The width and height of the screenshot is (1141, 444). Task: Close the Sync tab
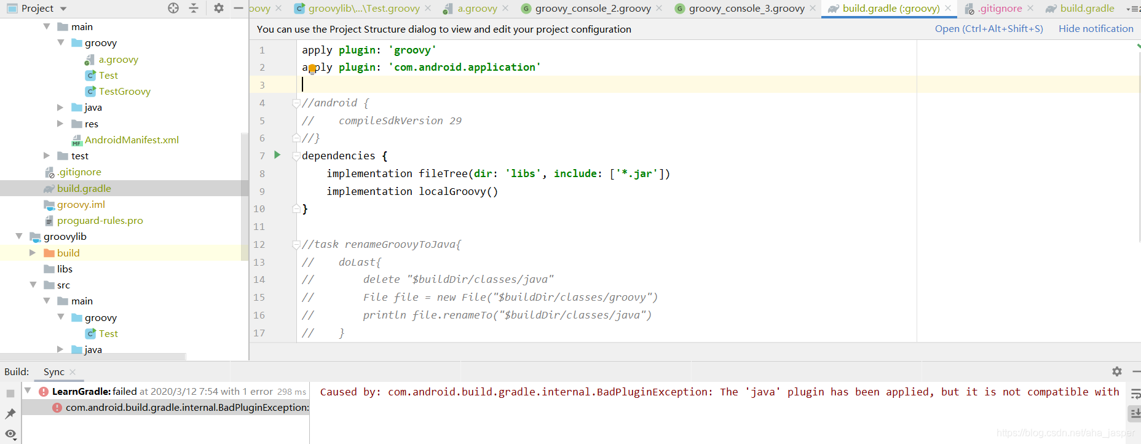pos(73,371)
